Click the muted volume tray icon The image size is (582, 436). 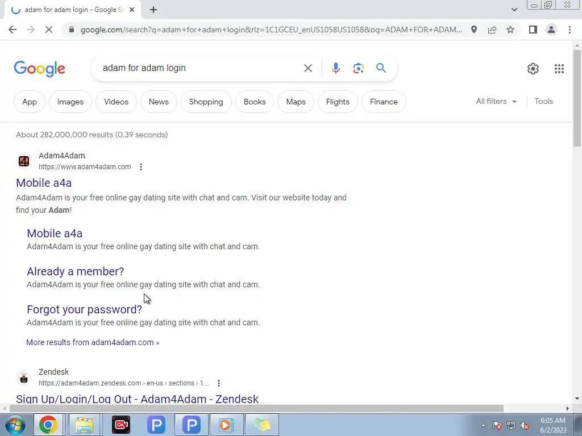pos(525,426)
